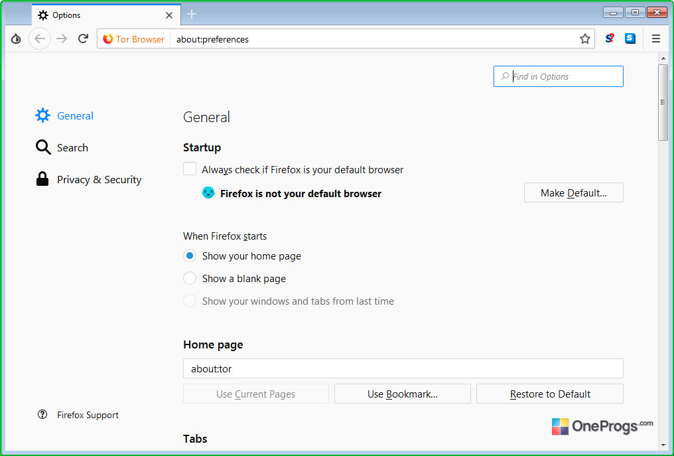674x456 pixels.
Task: Click the Make Default button
Action: [x=573, y=192]
